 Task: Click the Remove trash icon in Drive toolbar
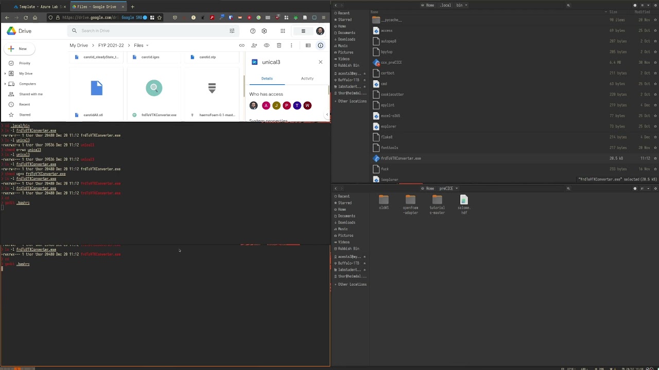[279, 45]
